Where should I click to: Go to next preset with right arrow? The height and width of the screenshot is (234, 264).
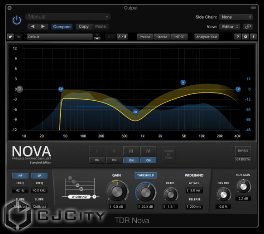click(43, 26)
